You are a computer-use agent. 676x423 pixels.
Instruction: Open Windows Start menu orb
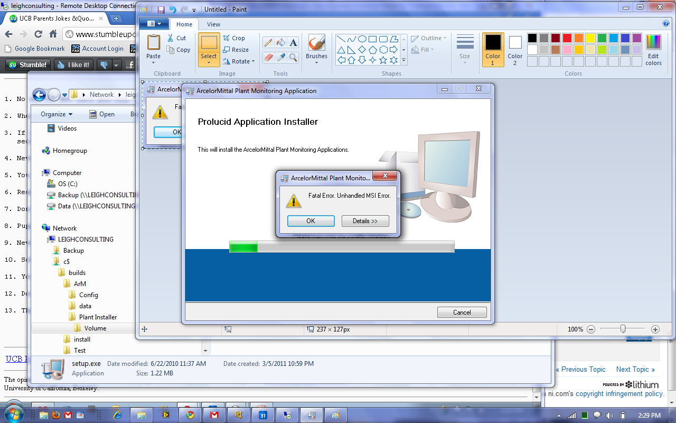point(13,415)
